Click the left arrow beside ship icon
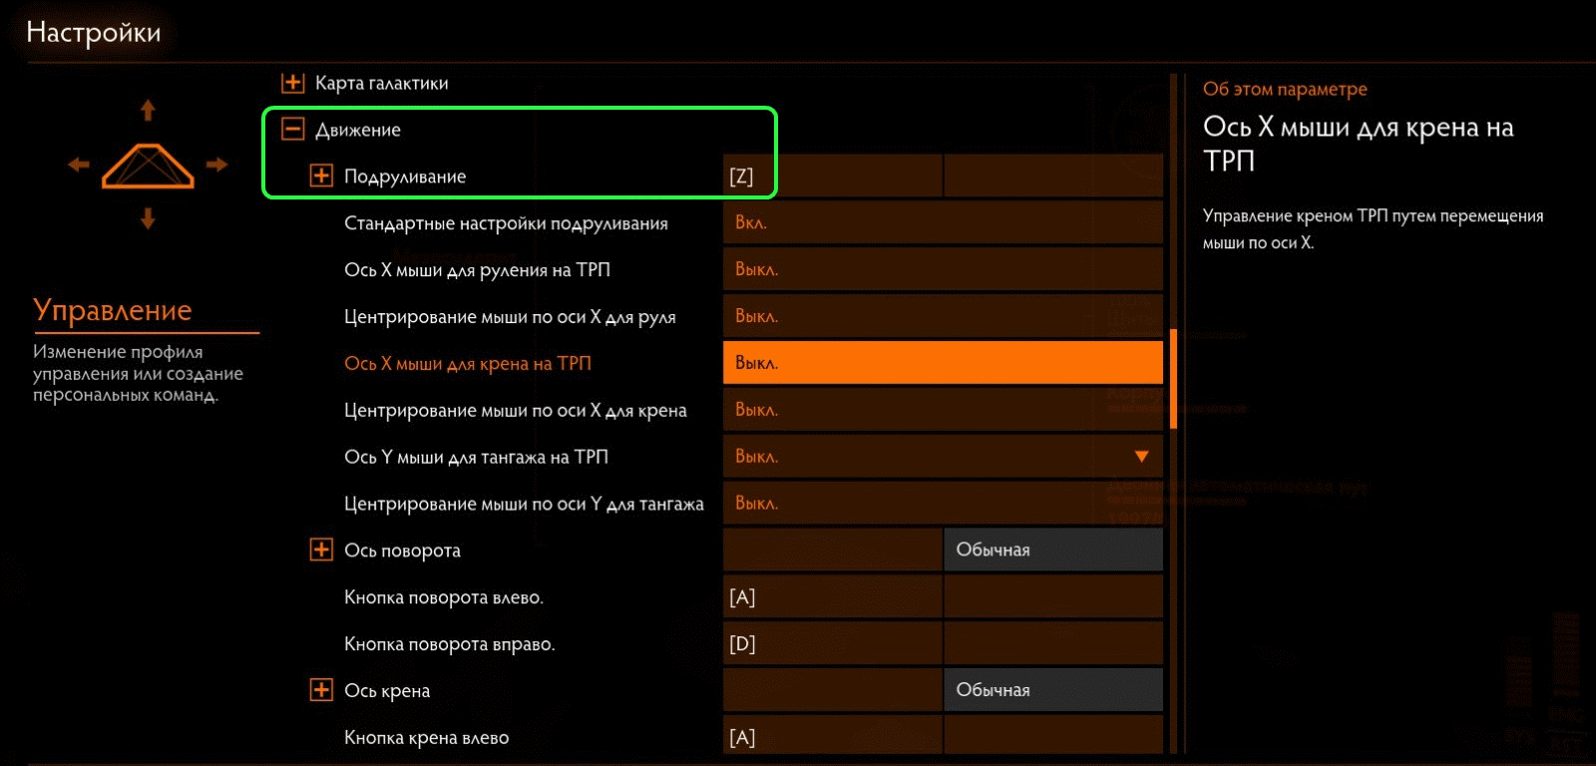 [79, 165]
